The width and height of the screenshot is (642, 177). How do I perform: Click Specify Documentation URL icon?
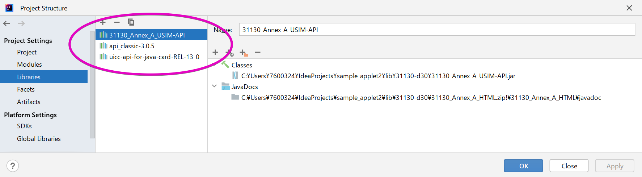(x=229, y=53)
